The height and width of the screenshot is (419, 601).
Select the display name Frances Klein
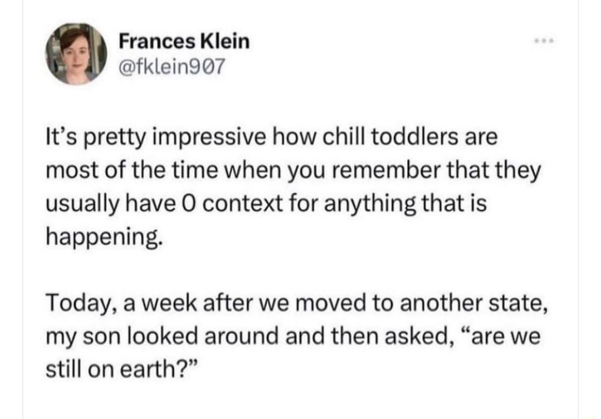click(184, 42)
